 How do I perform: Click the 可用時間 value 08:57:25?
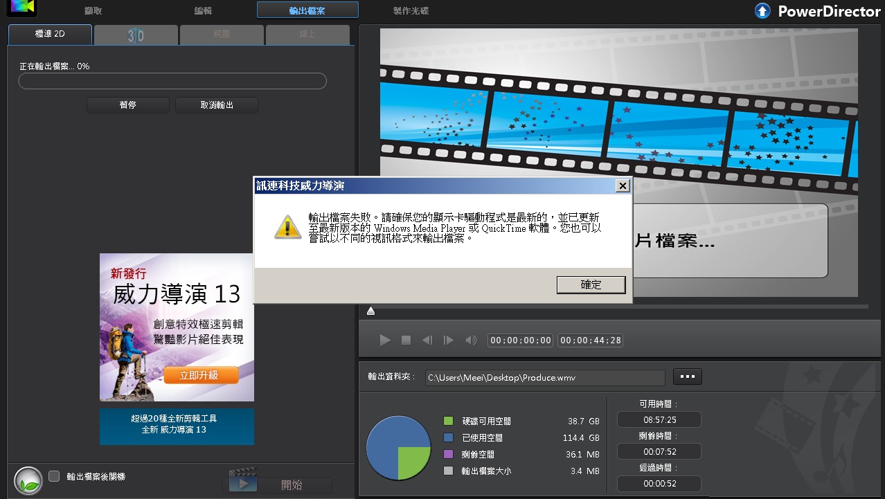pyautogui.click(x=659, y=420)
